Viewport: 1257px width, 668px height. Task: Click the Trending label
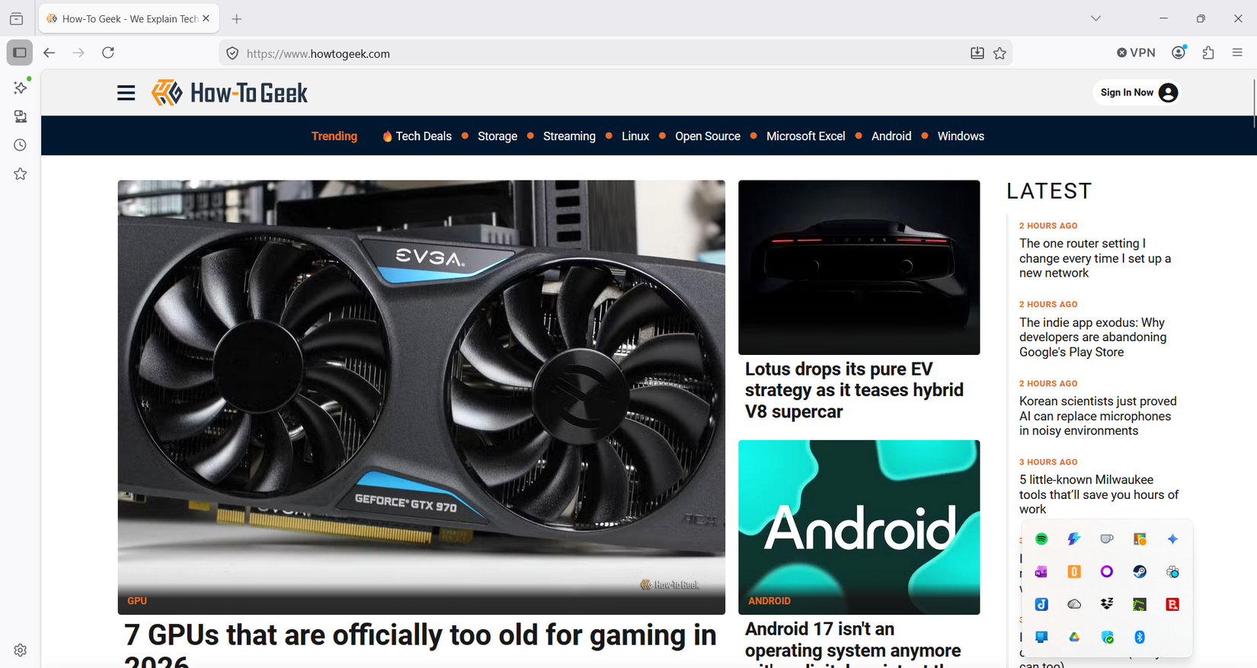pyautogui.click(x=334, y=136)
